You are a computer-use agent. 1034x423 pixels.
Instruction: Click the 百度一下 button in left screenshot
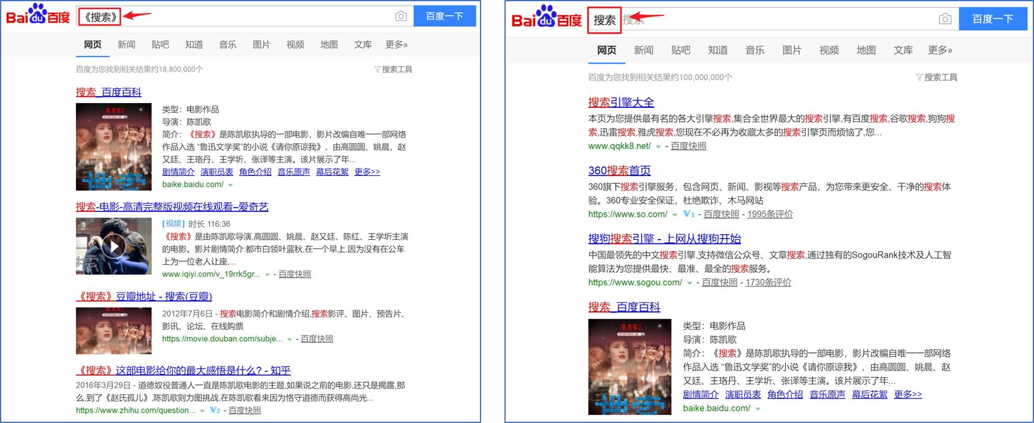(x=444, y=17)
